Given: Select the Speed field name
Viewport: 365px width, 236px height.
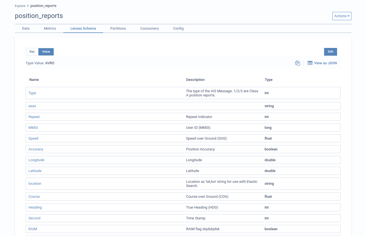Looking at the screenshot, I should pos(33,138).
